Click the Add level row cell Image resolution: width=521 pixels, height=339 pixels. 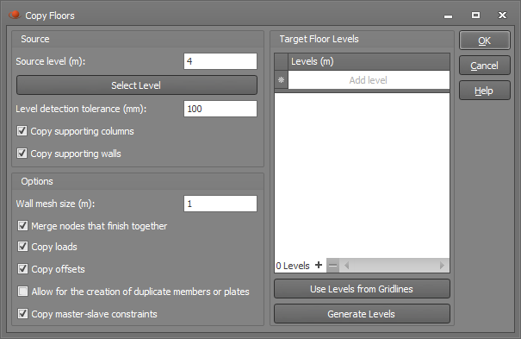(369, 80)
